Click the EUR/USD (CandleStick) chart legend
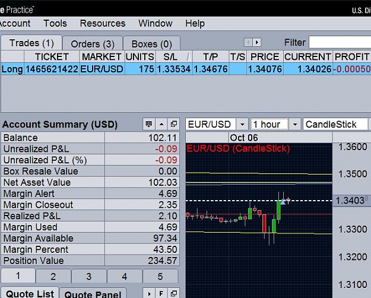Screen dimensions: 371x298 point(238,148)
